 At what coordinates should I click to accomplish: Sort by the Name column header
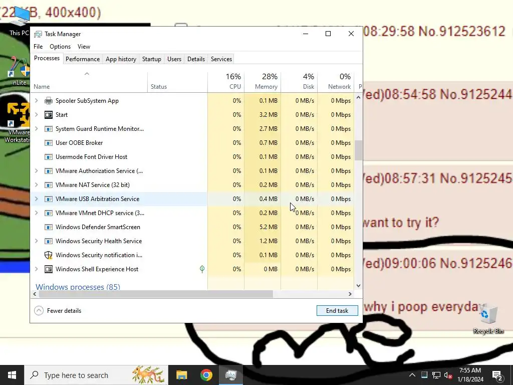pos(89,81)
